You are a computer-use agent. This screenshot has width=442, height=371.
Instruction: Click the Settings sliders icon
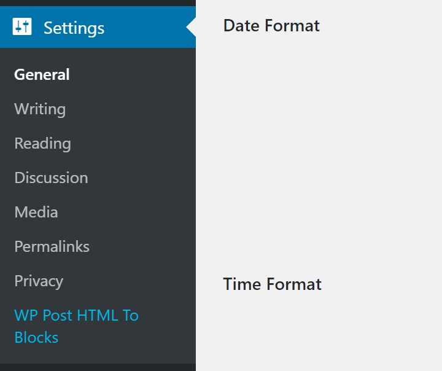tap(22, 27)
